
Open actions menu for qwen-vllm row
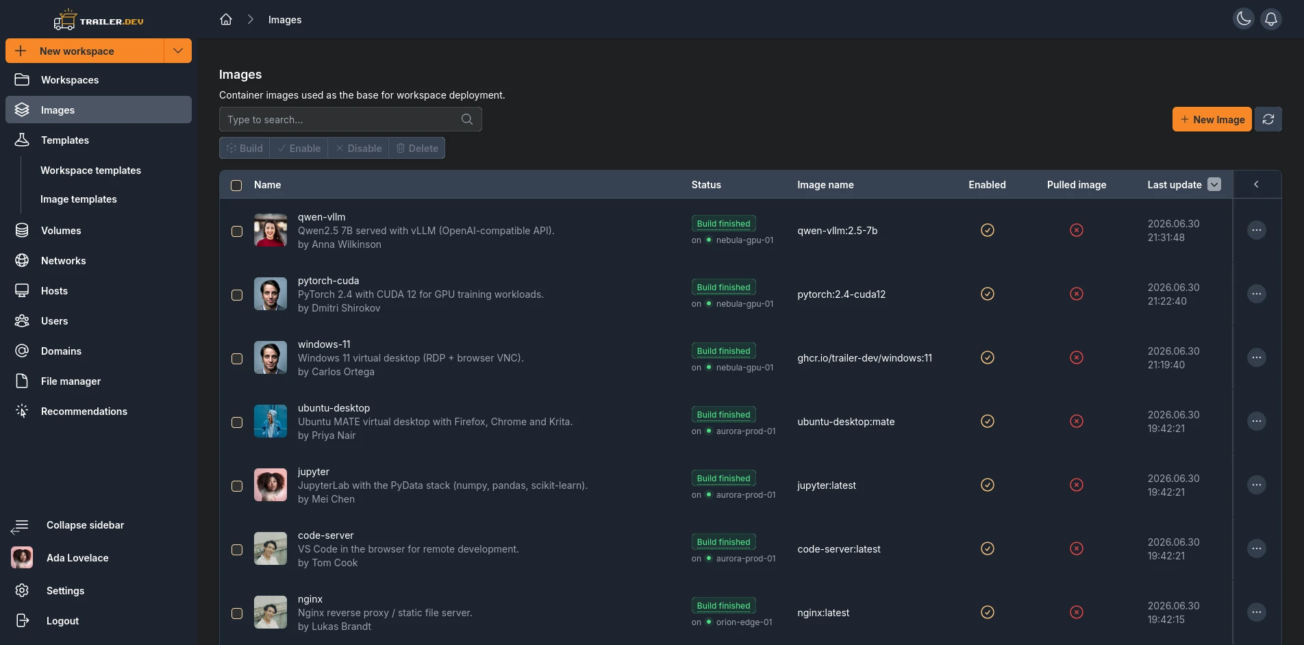(x=1257, y=230)
